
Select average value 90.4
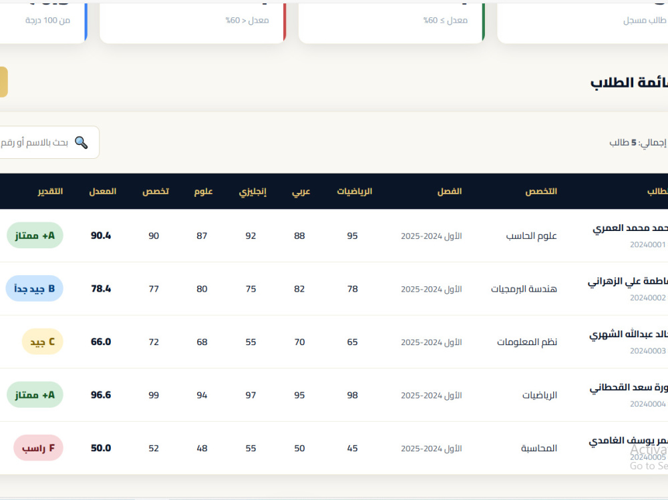tap(101, 236)
